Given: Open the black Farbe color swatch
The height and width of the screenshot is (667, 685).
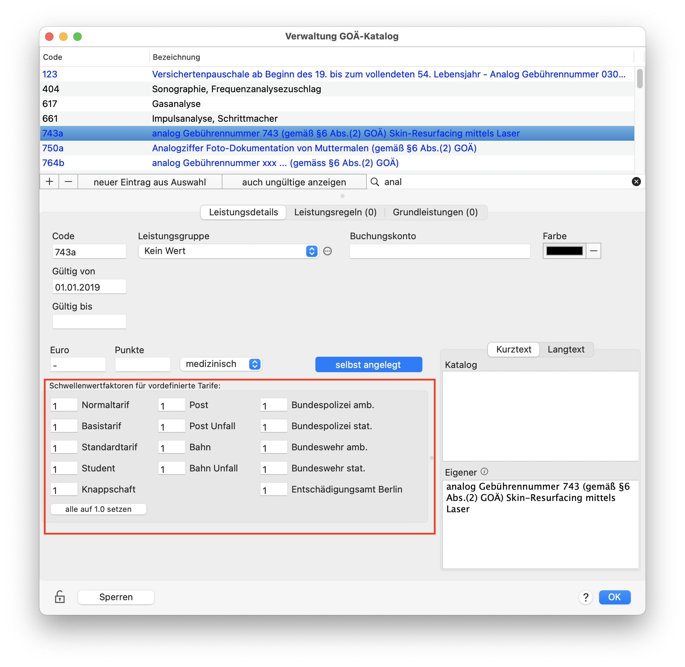Looking at the screenshot, I should click(x=564, y=251).
